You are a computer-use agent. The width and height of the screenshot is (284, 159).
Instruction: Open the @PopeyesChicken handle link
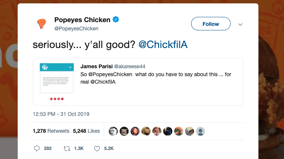(x=76, y=28)
